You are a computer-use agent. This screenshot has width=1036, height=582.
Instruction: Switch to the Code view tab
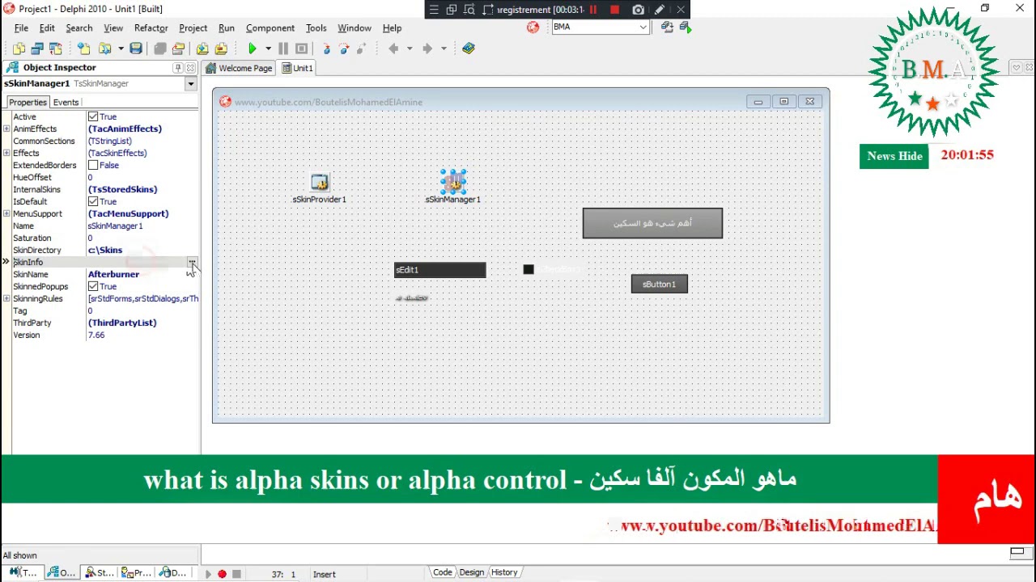[x=442, y=572]
